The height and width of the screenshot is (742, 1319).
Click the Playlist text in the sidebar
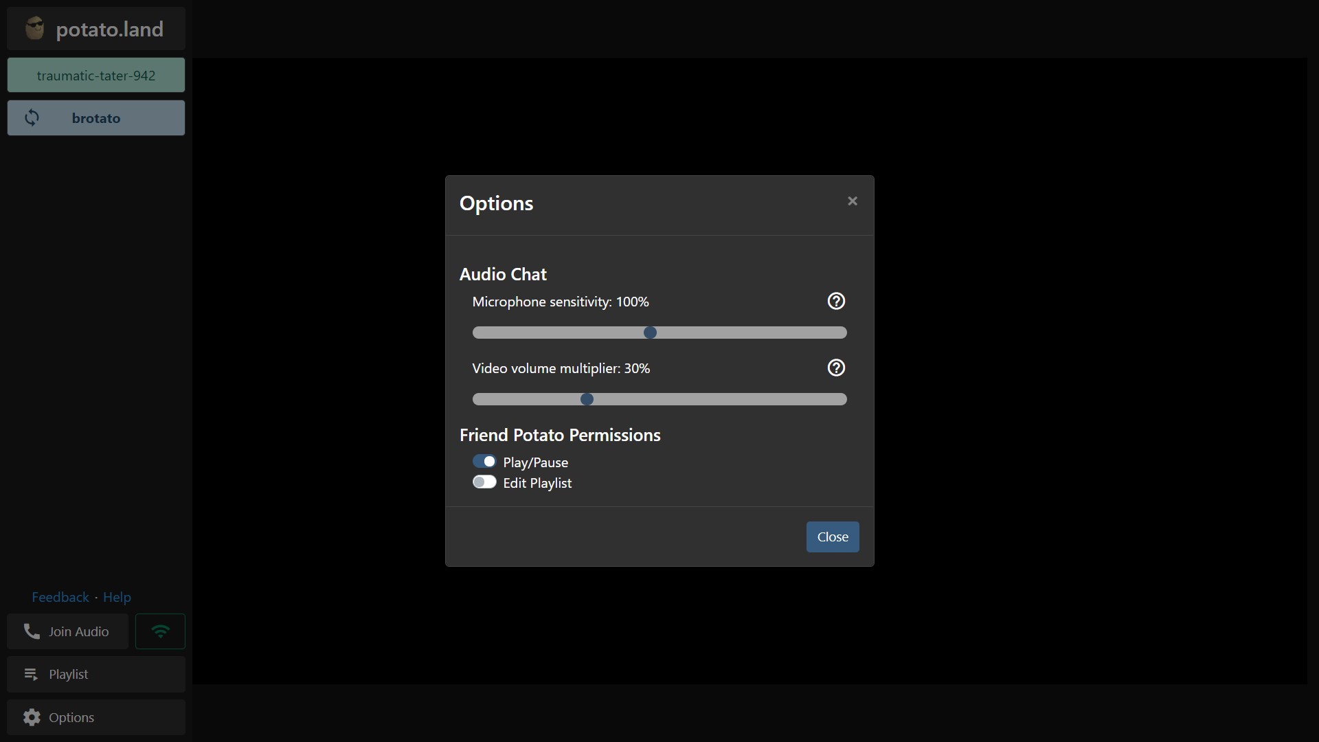point(69,674)
